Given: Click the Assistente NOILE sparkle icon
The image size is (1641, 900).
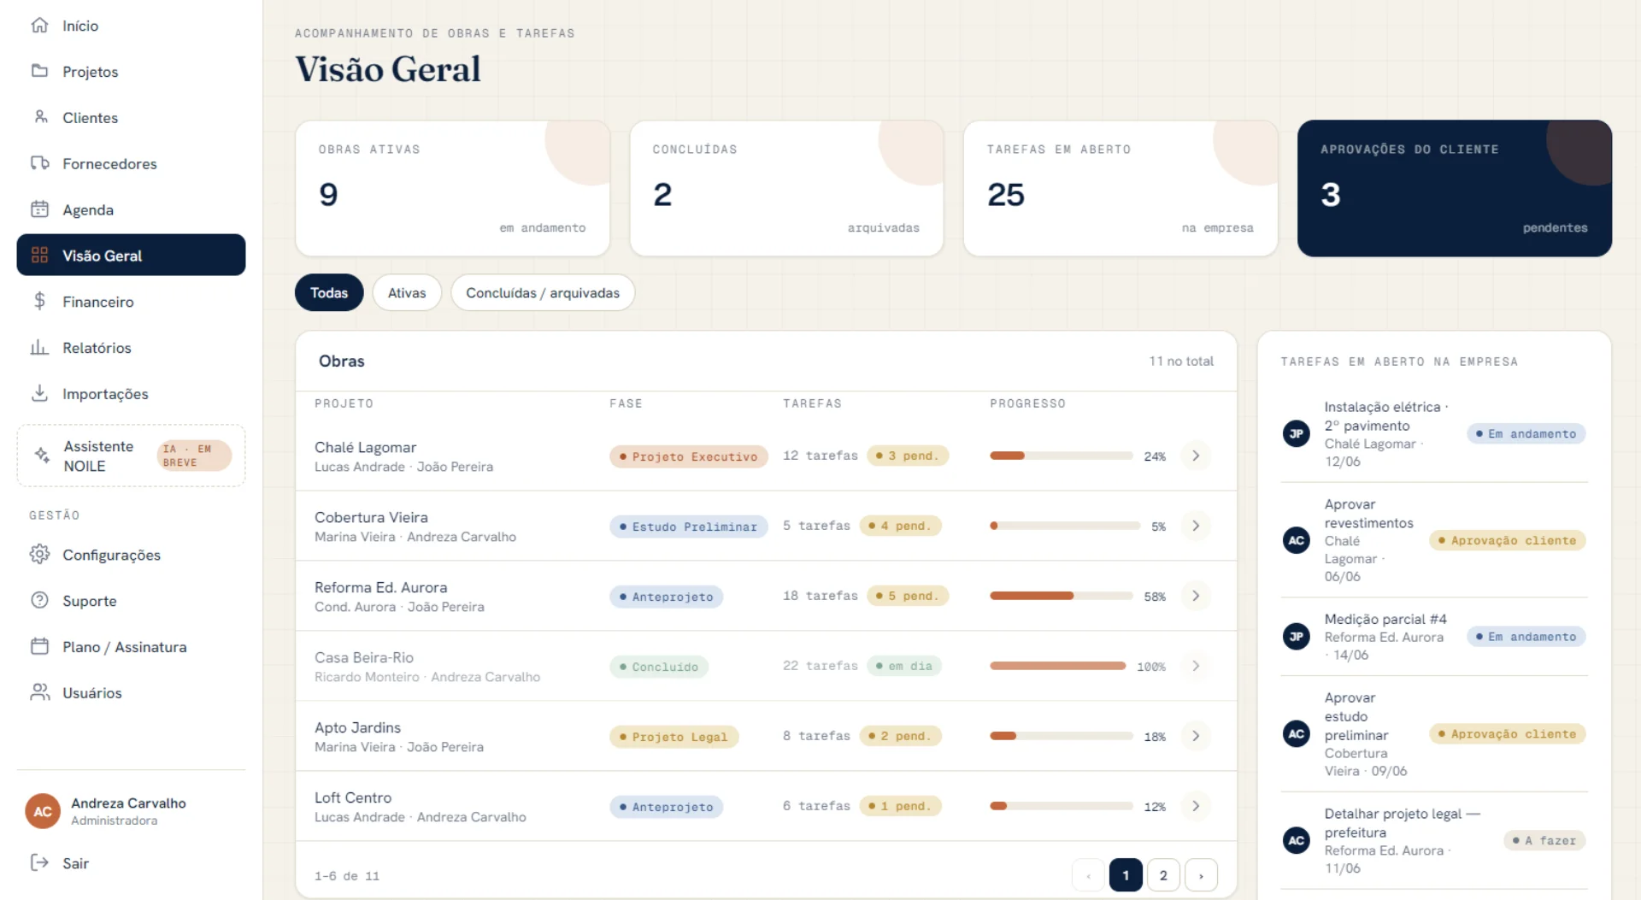Looking at the screenshot, I should tap(42, 456).
